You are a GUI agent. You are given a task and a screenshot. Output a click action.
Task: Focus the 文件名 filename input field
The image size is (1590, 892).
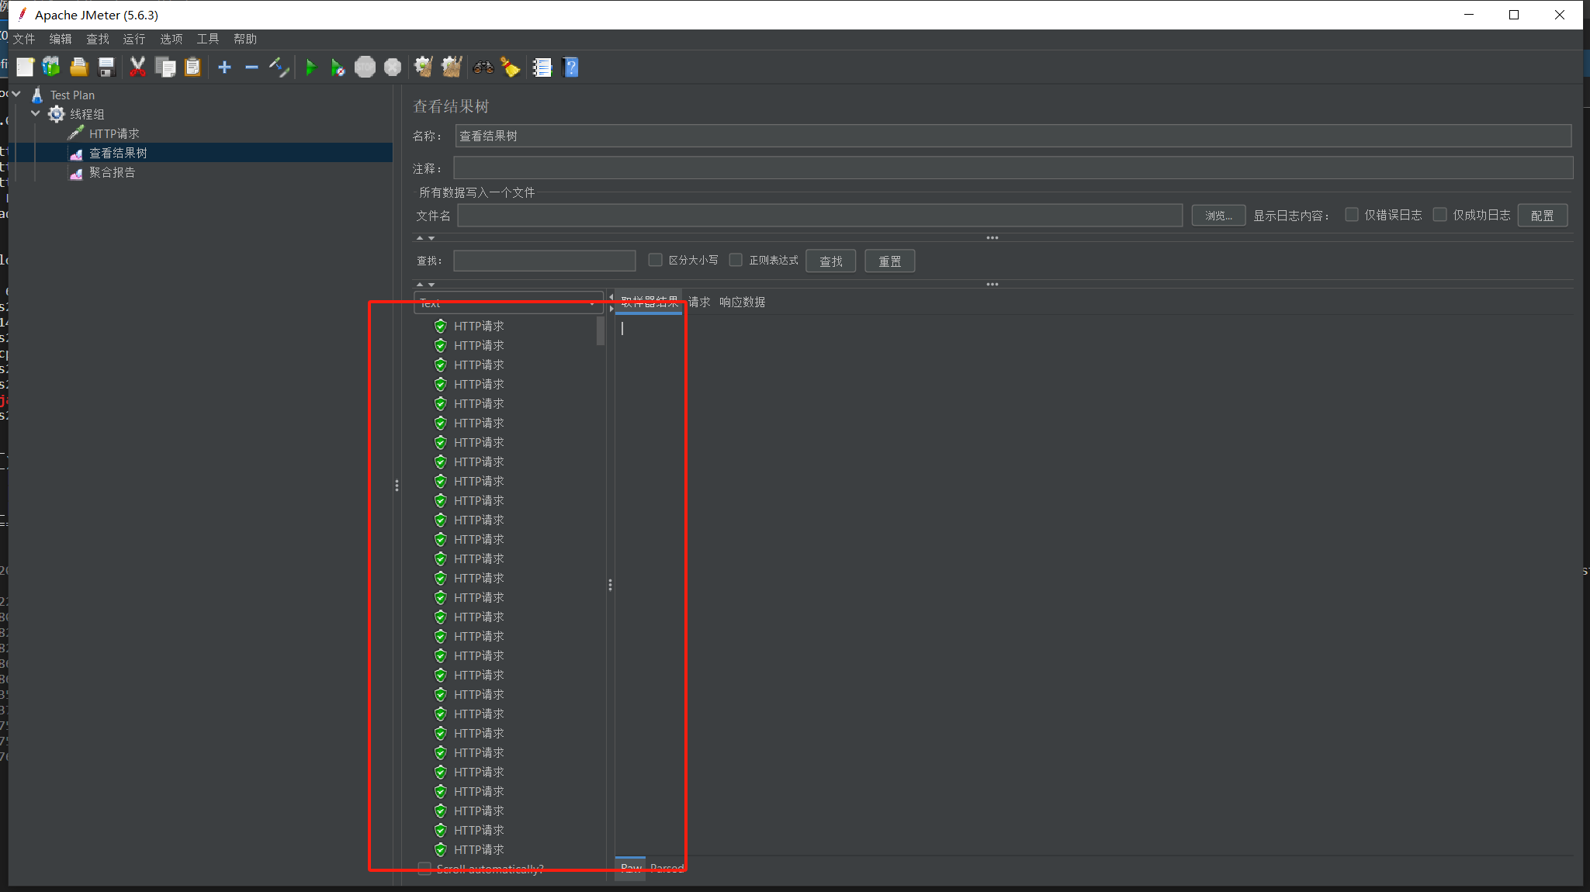[x=819, y=215]
